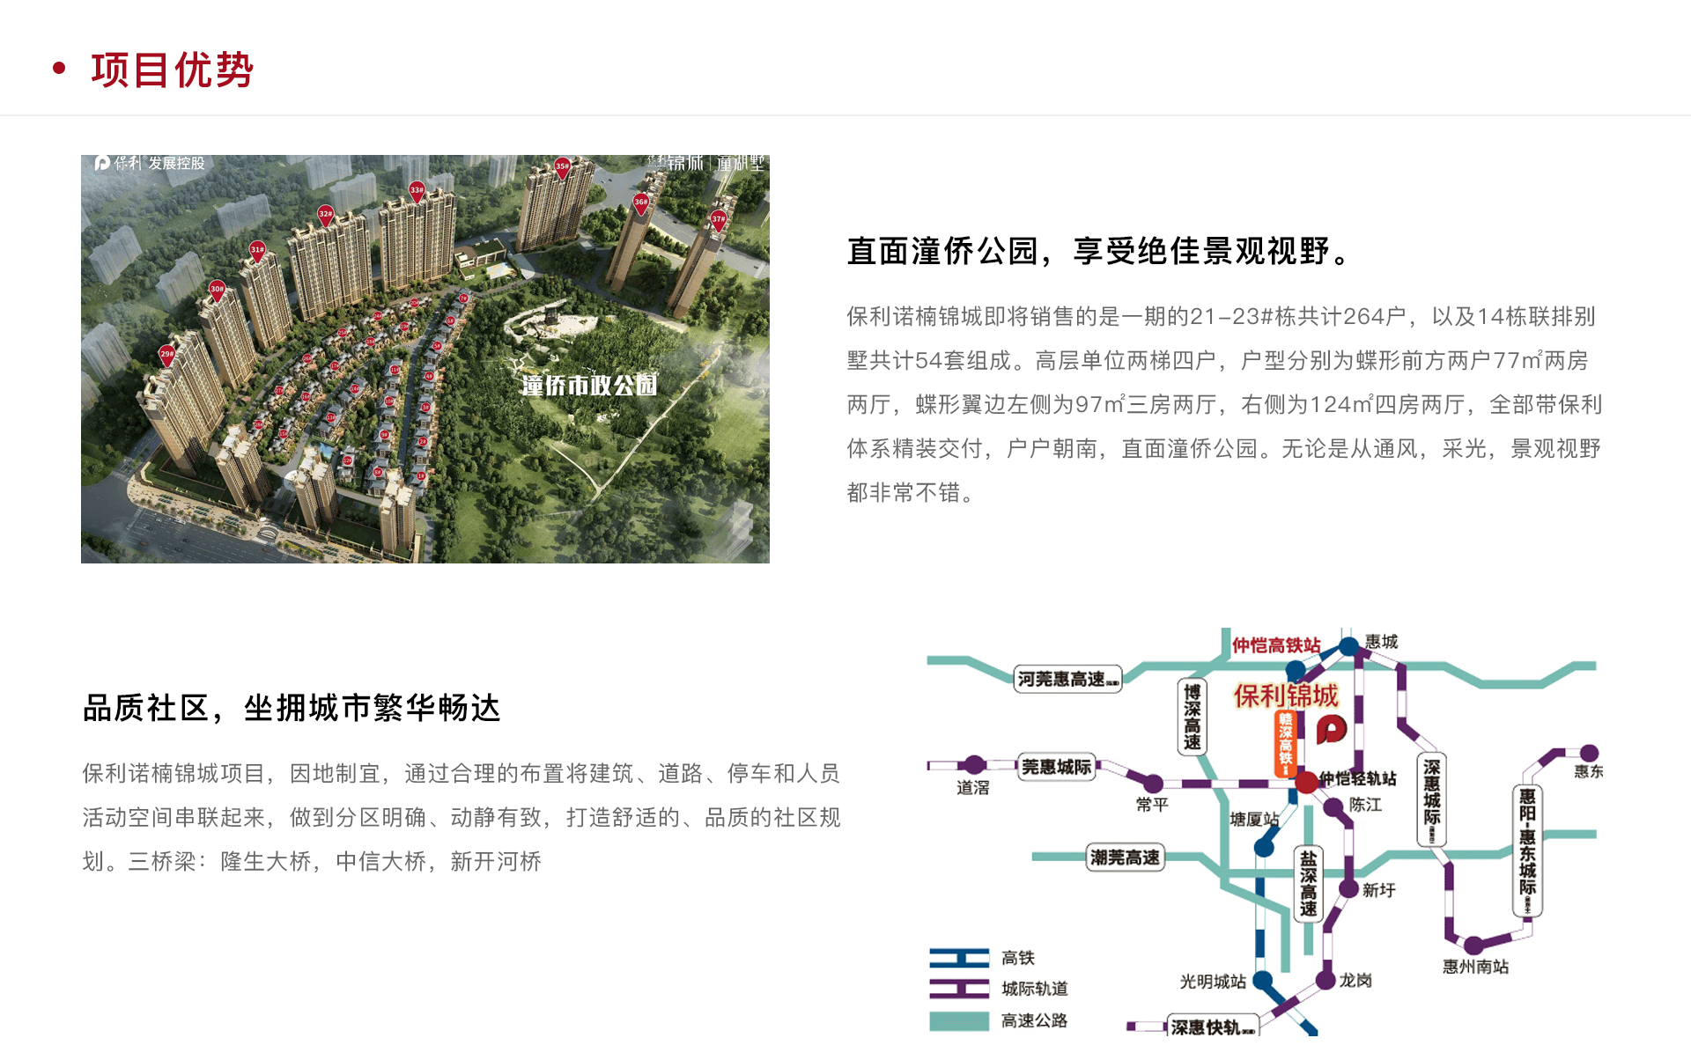
Task: Click the 惠州南站 station dot
Action: pos(1474,946)
